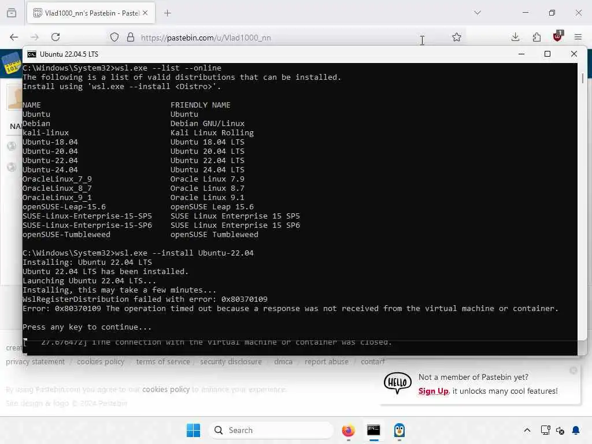Click cookies policy link in agreement notice
Viewport: 592px width, 444px height.
(x=166, y=389)
